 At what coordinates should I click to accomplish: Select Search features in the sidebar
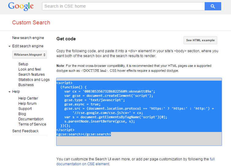coord(32,75)
